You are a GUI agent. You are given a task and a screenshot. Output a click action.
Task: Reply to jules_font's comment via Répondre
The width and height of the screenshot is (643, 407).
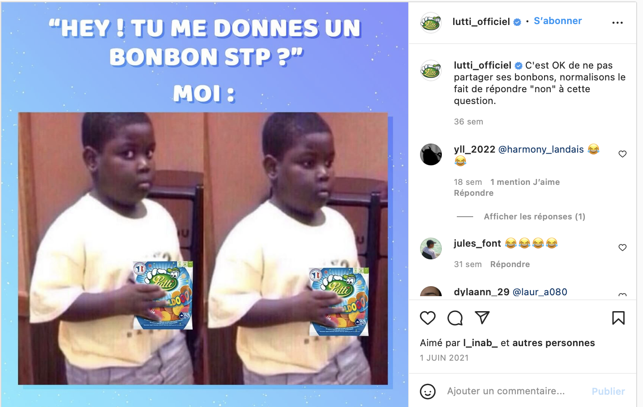(510, 264)
